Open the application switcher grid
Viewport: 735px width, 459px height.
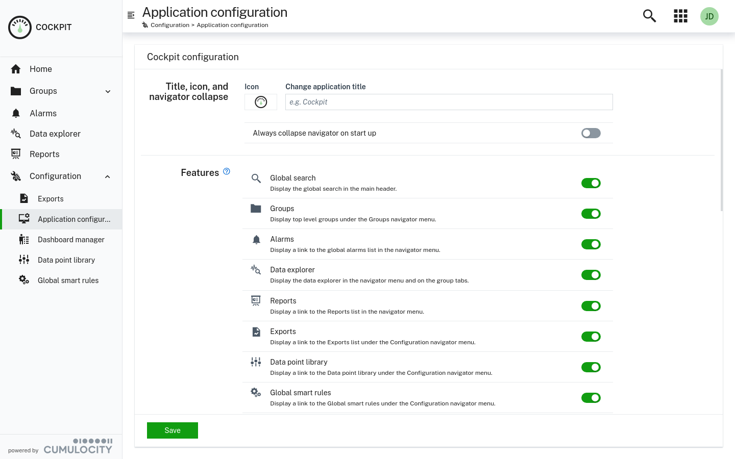[x=680, y=16]
